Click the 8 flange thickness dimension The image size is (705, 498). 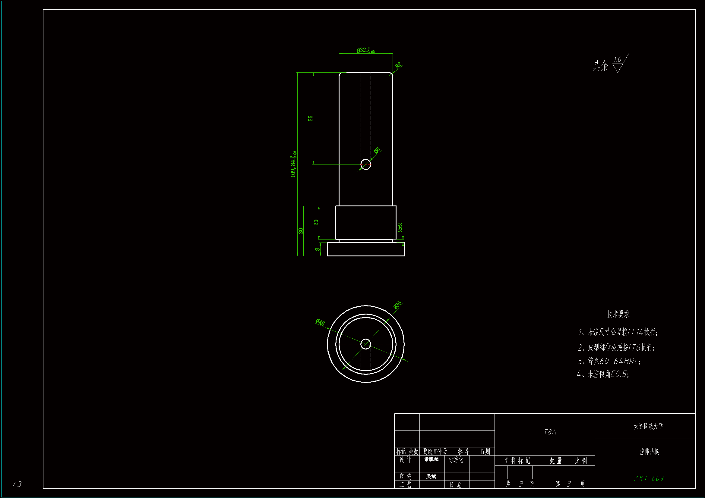pos(318,249)
